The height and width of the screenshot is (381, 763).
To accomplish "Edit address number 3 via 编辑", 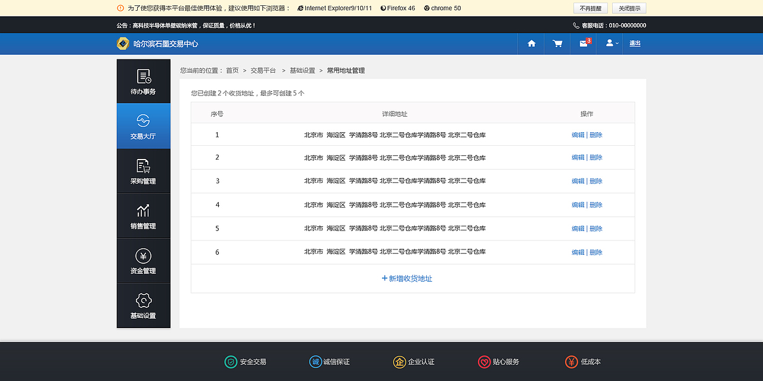I will point(578,181).
